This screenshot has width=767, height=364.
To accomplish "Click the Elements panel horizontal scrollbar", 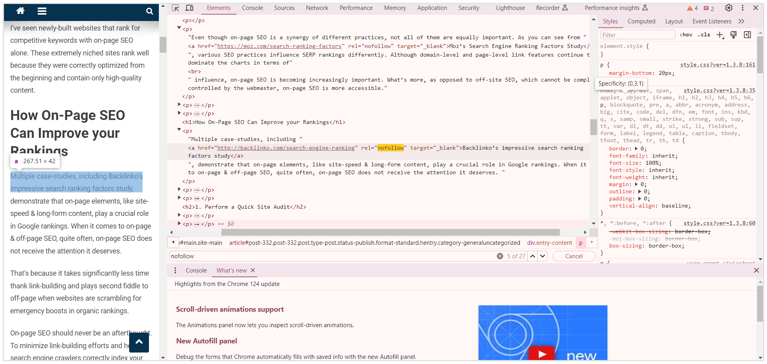I will click(x=390, y=232).
